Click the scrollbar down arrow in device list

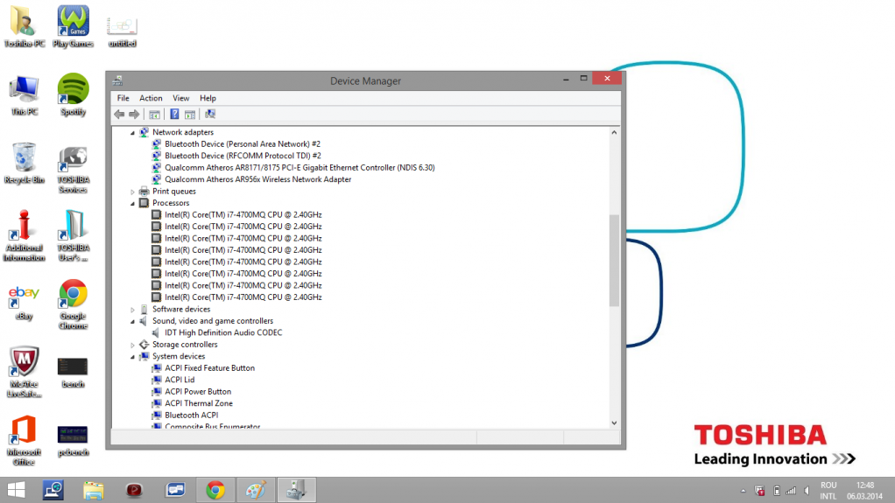pyautogui.click(x=614, y=423)
